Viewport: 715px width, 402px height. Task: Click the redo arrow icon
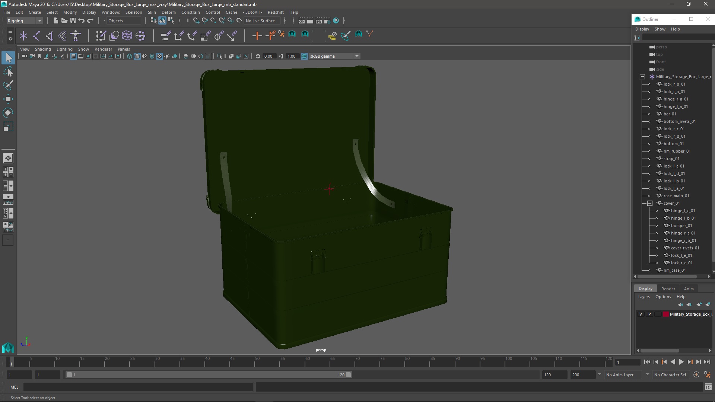pos(90,21)
